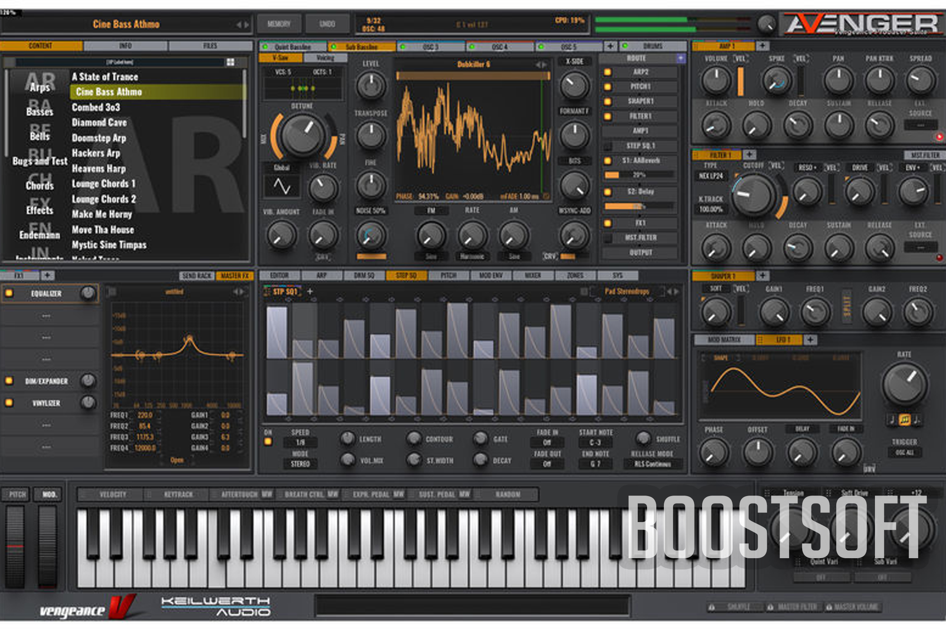Switch to SEND RACK view
Screen dimensions: 946x630
click(197, 276)
